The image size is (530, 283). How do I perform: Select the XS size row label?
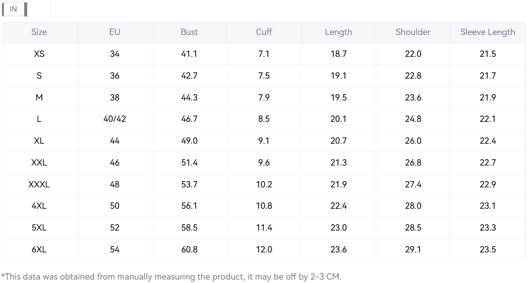coord(39,54)
